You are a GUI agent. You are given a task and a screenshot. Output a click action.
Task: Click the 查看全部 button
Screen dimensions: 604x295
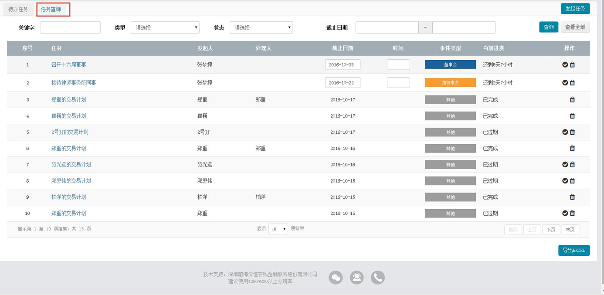(x=575, y=27)
